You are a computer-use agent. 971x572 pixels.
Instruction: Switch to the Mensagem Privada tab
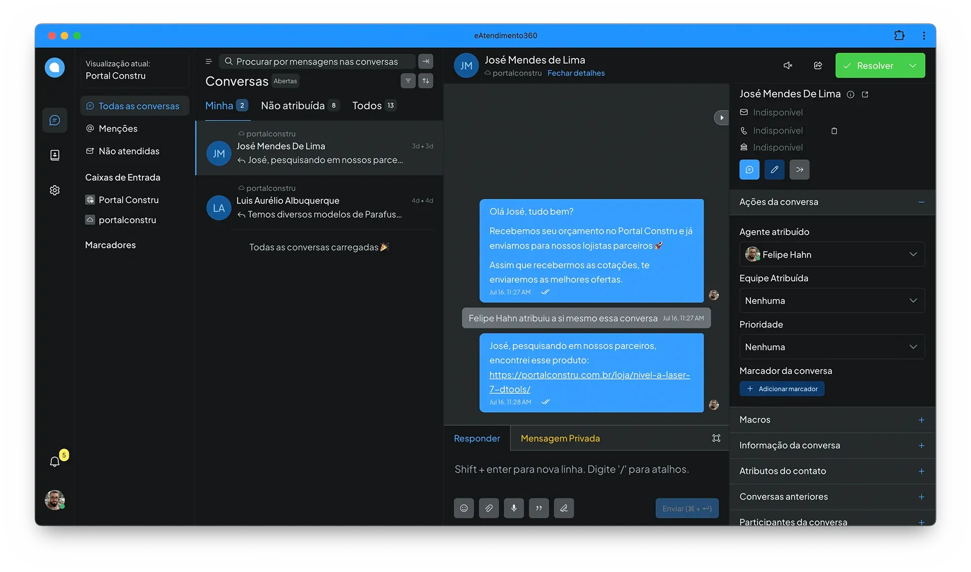pos(560,438)
